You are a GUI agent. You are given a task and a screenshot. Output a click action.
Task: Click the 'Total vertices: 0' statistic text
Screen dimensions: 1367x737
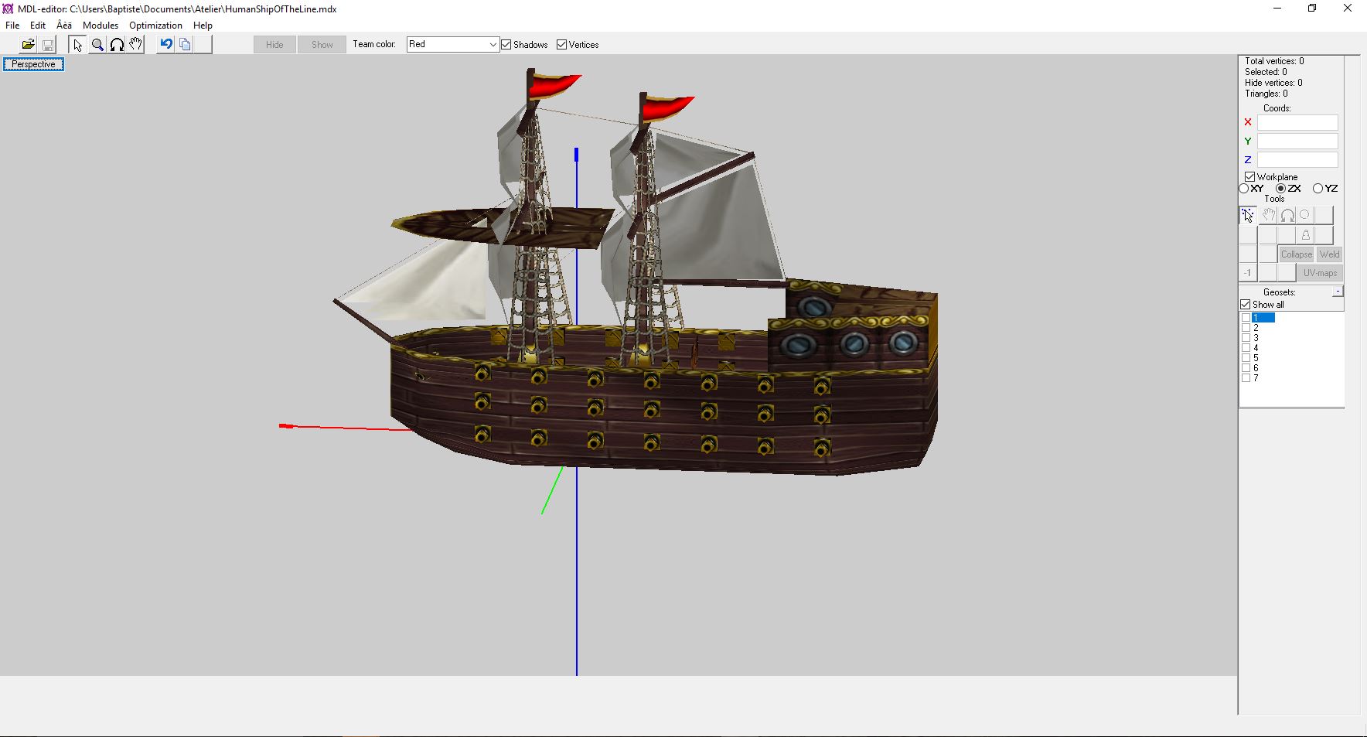[x=1274, y=61]
